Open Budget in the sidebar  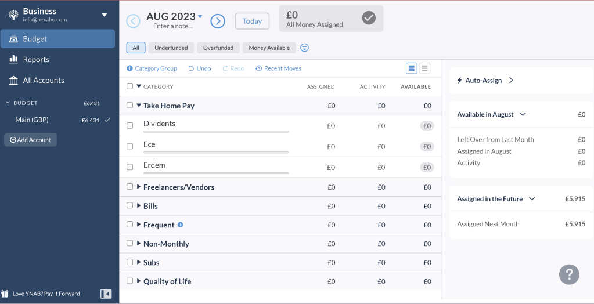57,39
